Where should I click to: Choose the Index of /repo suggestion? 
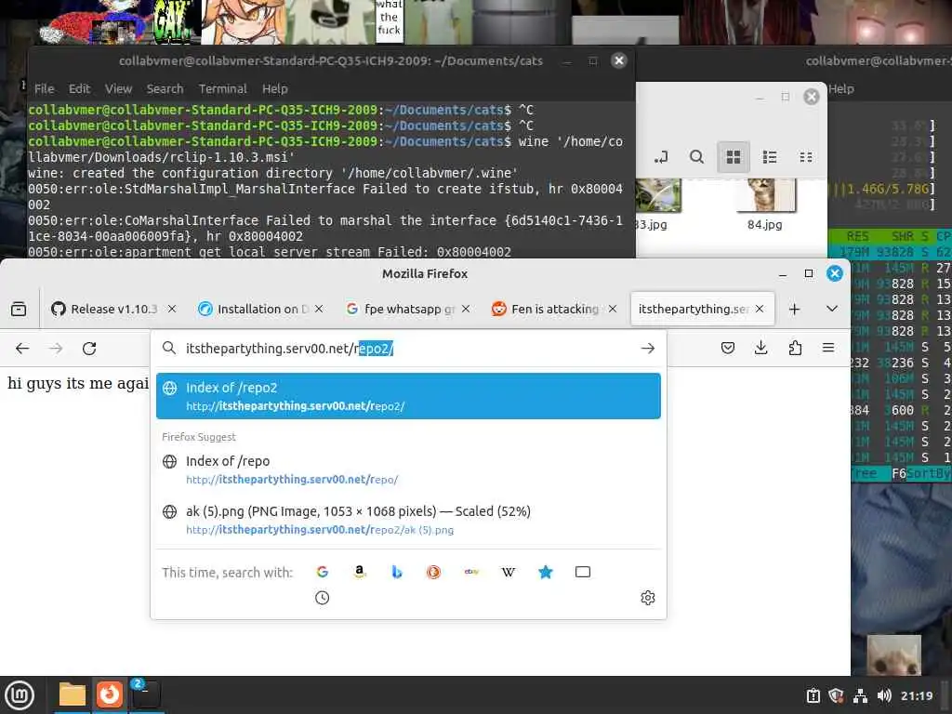[x=408, y=469]
